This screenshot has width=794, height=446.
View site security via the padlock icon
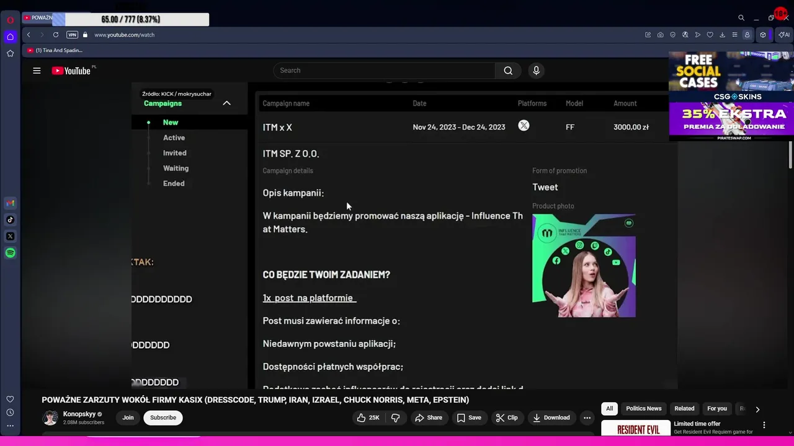[85, 35]
